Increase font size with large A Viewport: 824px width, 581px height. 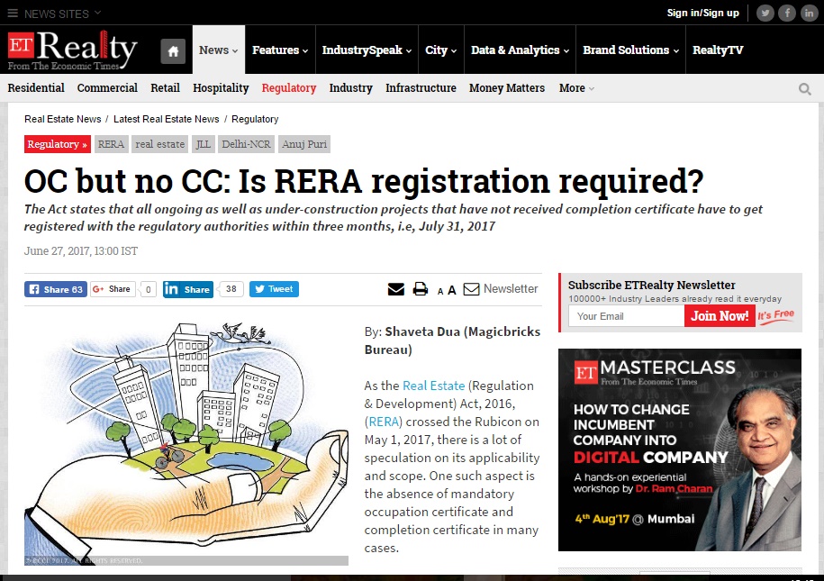click(452, 290)
